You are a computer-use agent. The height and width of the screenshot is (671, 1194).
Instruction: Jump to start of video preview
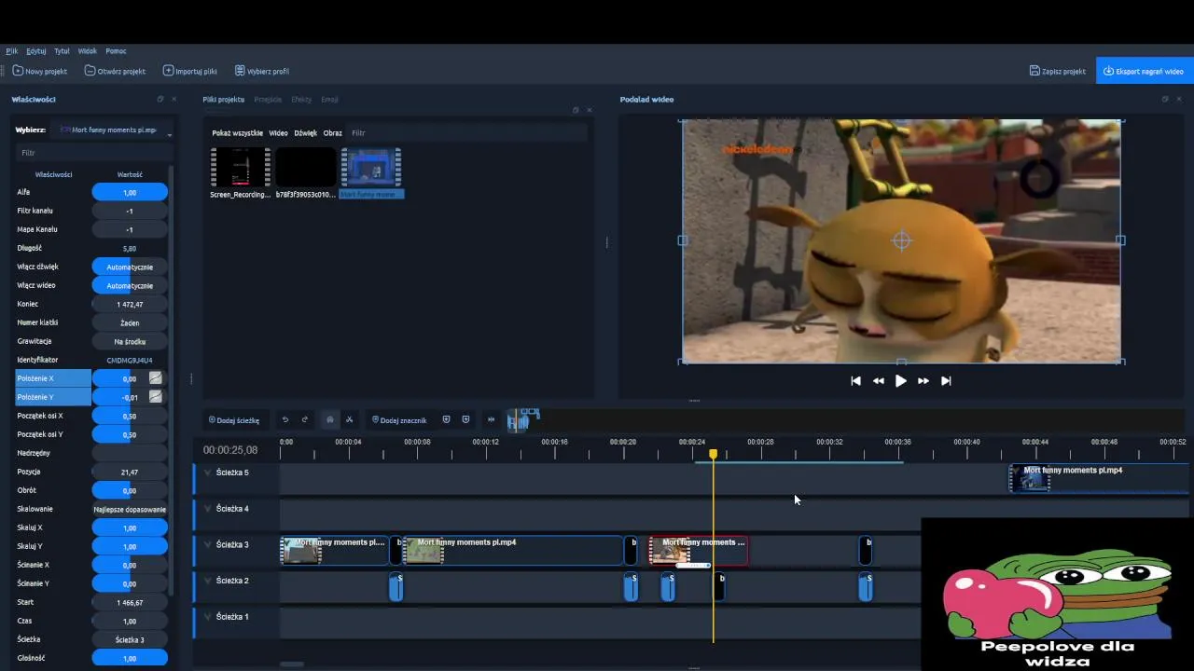point(855,380)
